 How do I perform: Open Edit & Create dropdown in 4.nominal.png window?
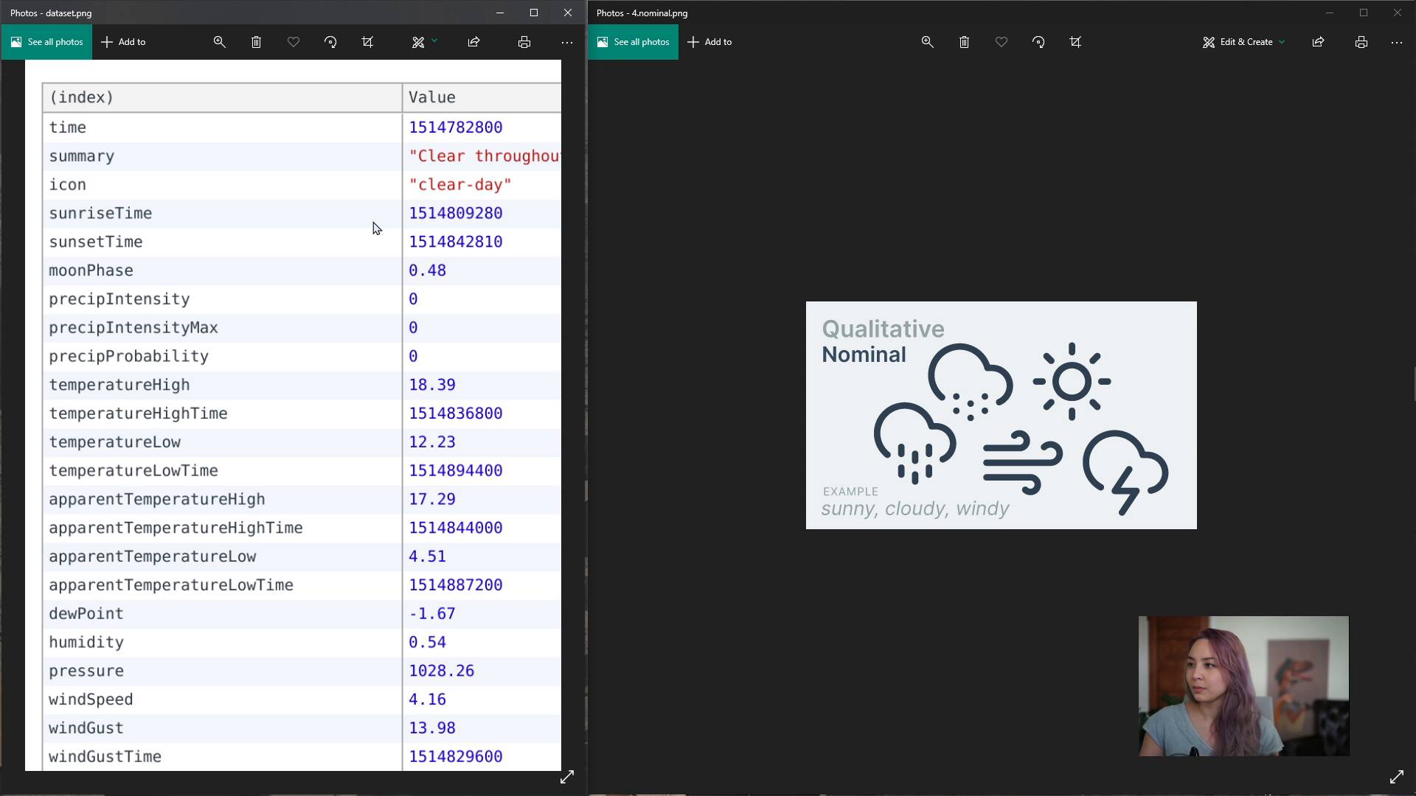tap(1244, 42)
